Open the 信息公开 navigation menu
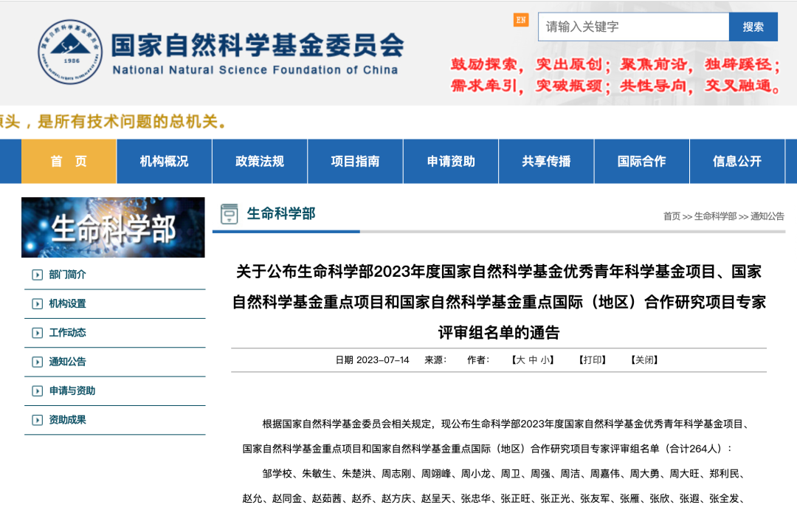Viewport: 797px width, 513px height. [x=737, y=161]
